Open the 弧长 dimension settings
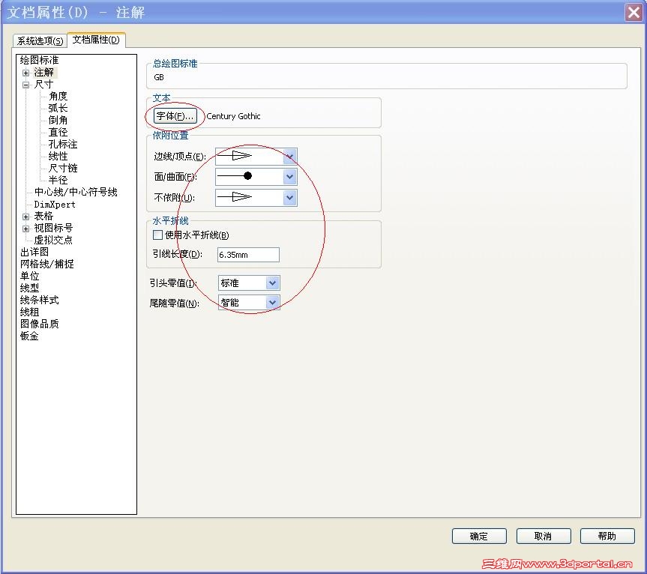The width and height of the screenshot is (647, 574). [x=58, y=108]
